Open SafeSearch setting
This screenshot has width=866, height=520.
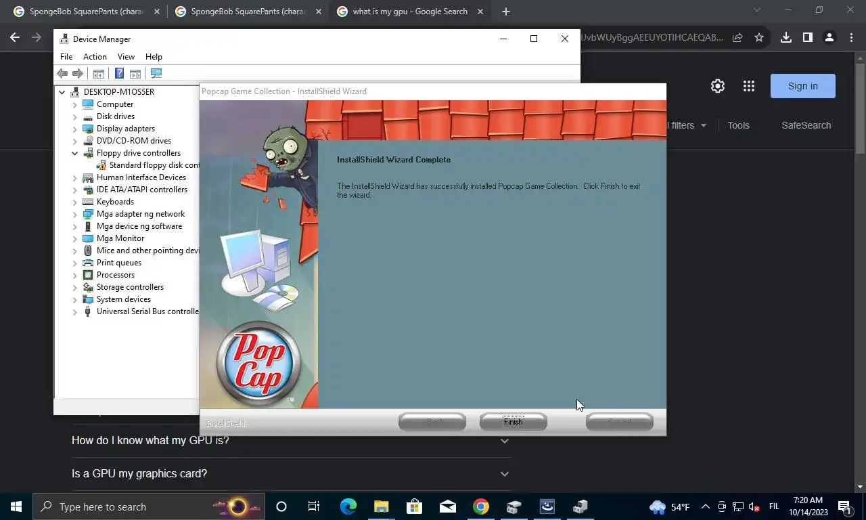click(x=806, y=125)
